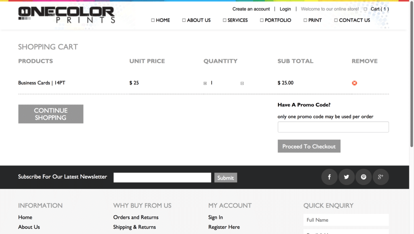Click Register Here link
This screenshot has width=414, height=234.
224,227
